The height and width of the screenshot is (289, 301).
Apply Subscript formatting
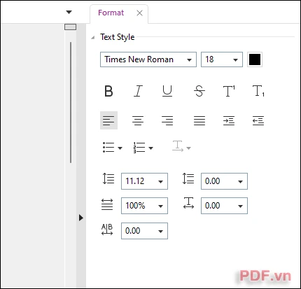pos(258,91)
